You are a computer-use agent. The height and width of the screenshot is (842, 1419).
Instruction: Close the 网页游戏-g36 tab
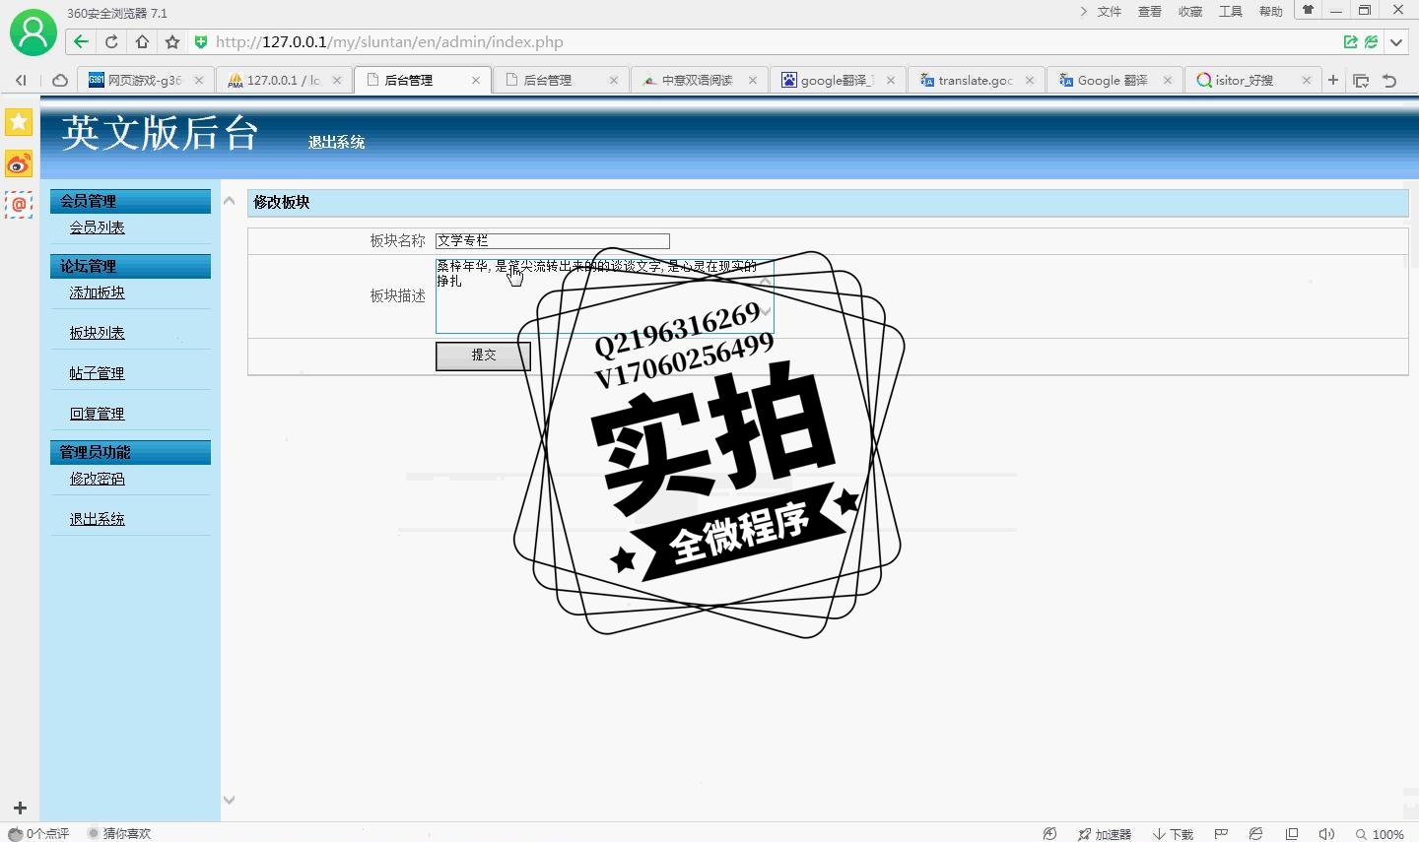pyautogui.click(x=198, y=81)
